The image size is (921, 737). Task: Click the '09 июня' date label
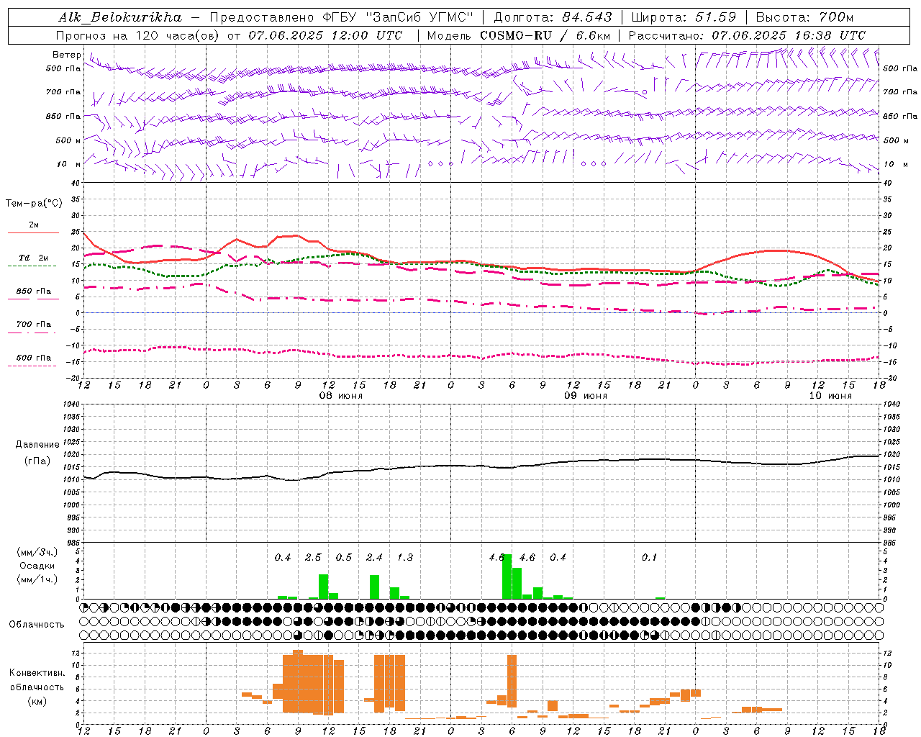click(x=586, y=396)
